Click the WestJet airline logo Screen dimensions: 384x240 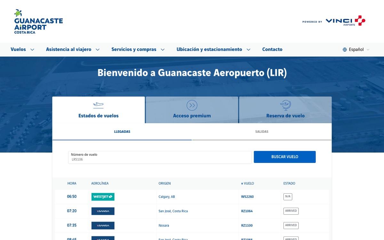103,197
